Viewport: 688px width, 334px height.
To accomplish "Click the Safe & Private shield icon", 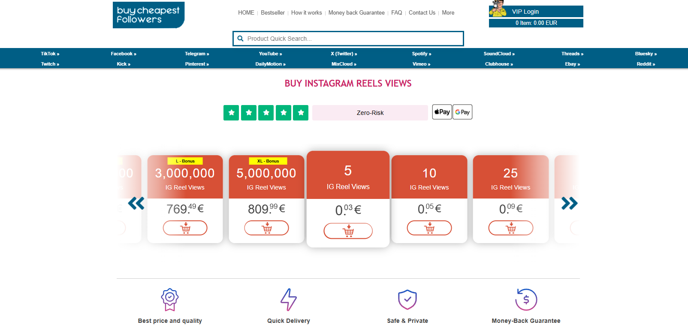I will pos(407,300).
